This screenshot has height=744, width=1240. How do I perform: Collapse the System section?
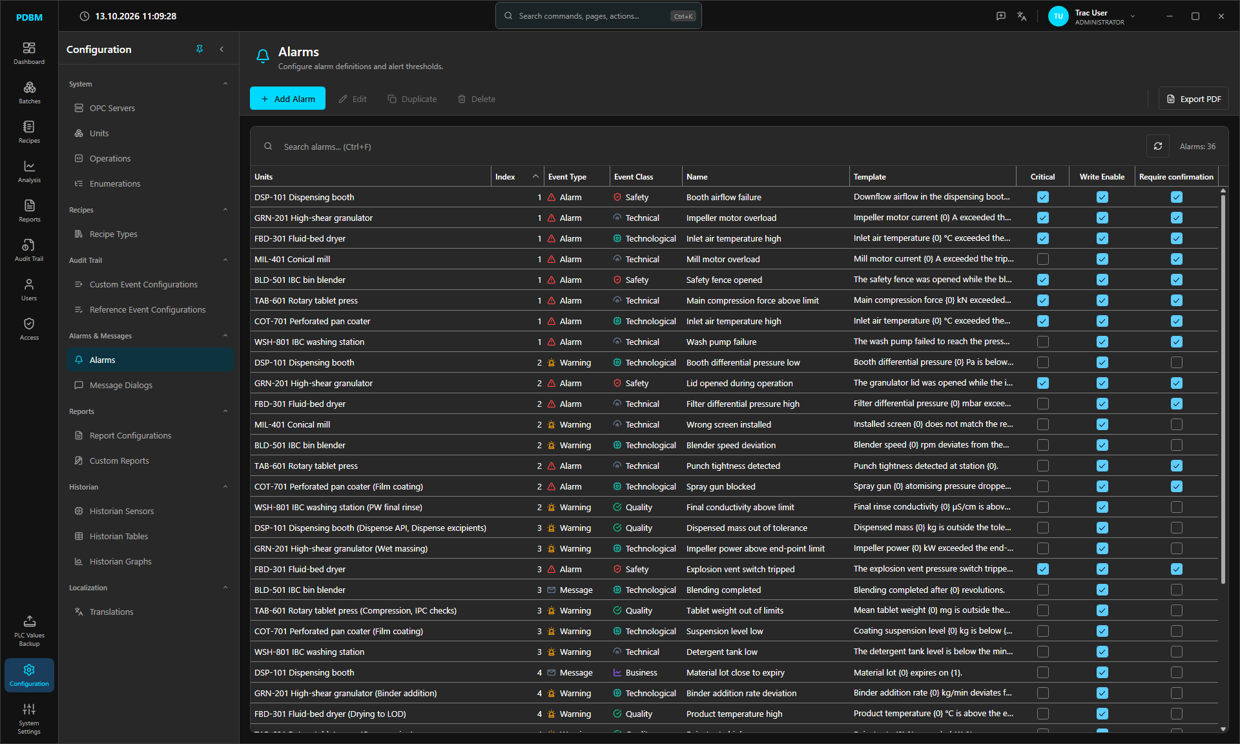[225, 84]
